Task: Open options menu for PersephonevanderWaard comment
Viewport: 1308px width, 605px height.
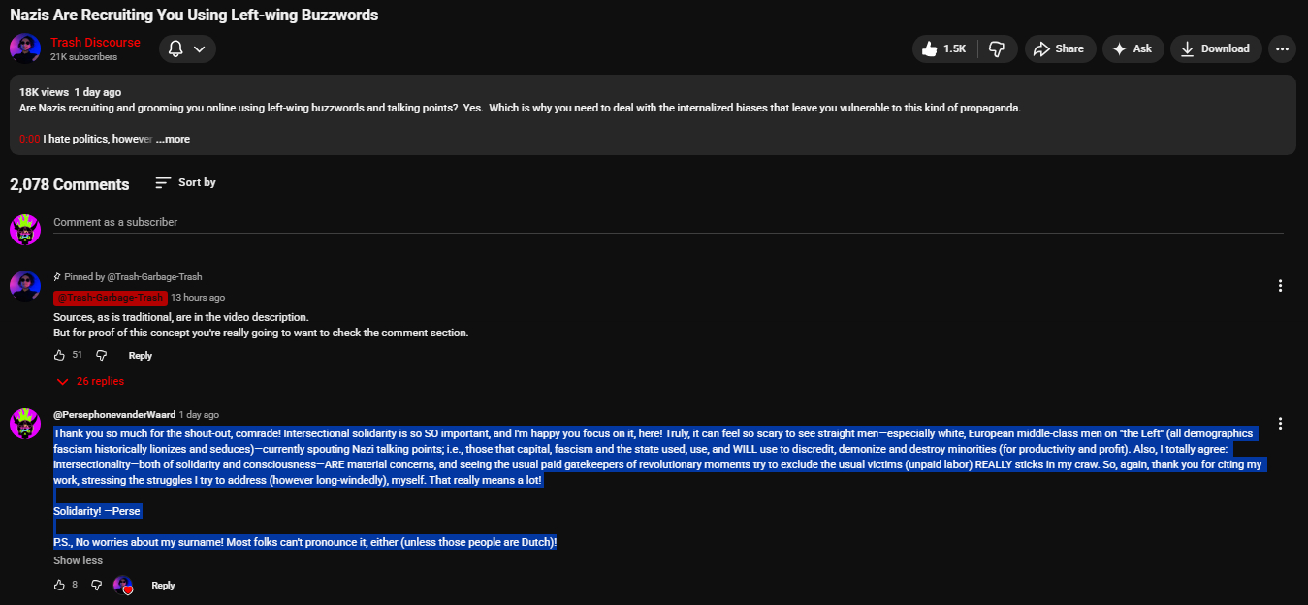Action: [x=1281, y=424]
